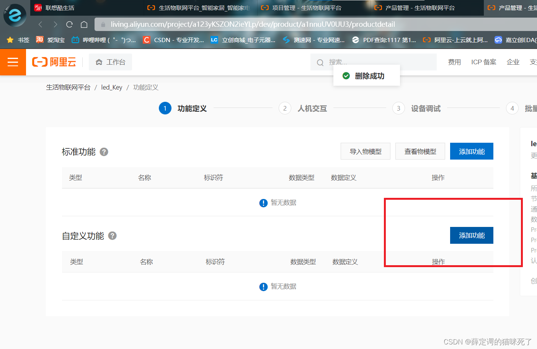
Task: Click help icon beside 自定义功能
Action: (x=112, y=236)
